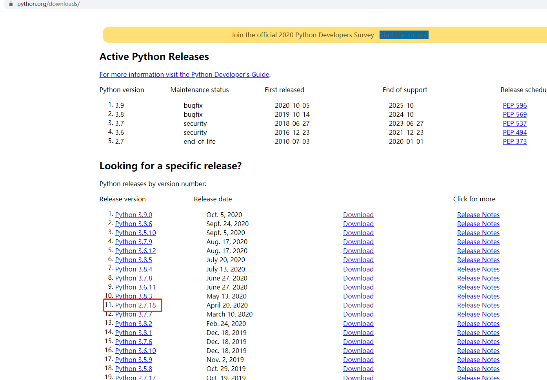Click the '2010-07-03' first released date
This screenshot has width=547, height=380.
click(292, 141)
